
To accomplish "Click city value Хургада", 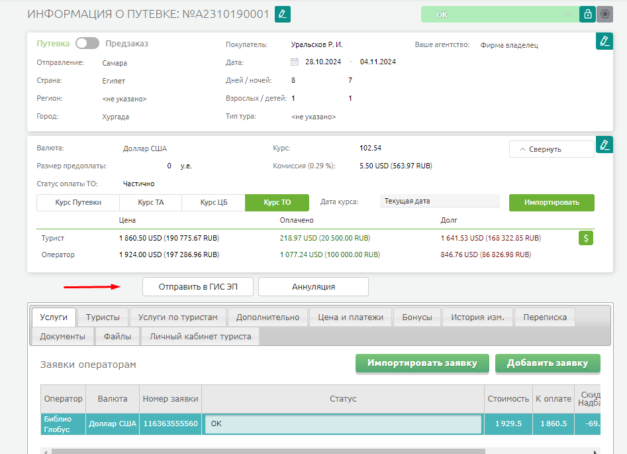I will coord(116,117).
